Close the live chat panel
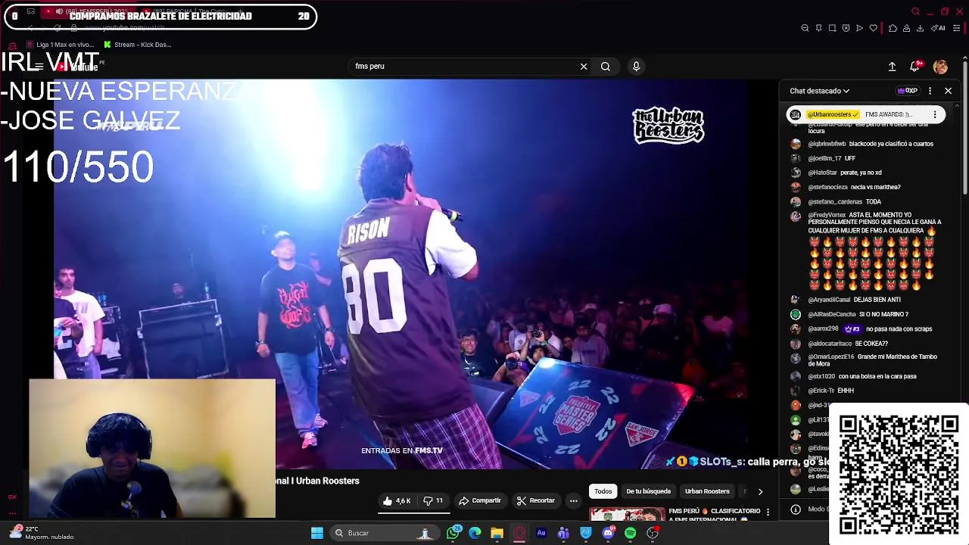The width and height of the screenshot is (969, 545). 948,91
